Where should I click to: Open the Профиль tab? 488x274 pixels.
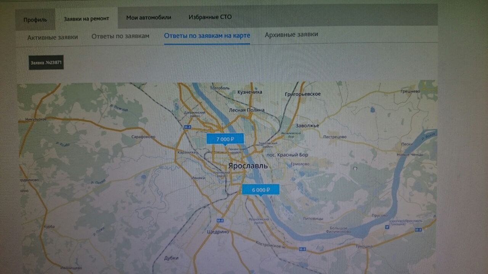point(35,19)
